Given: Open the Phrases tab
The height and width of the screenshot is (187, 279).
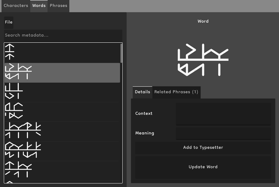Looking at the screenshot, I should tap(58, 6).
